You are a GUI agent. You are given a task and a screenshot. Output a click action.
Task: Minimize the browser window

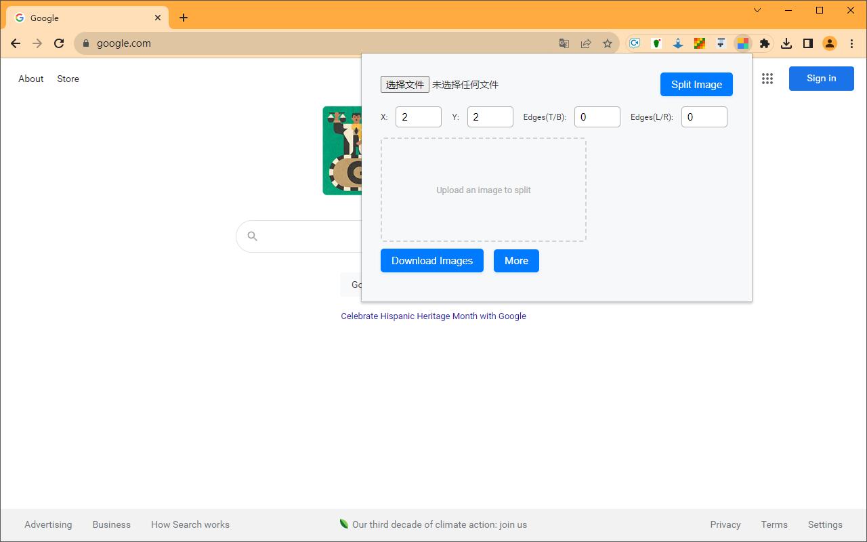click(x=788, y=10)
